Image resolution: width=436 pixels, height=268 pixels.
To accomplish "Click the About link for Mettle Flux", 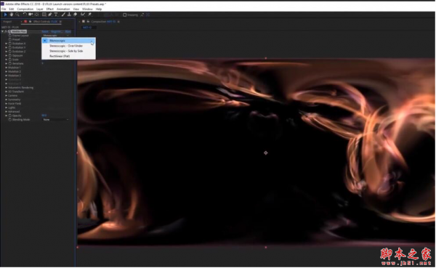I will pyautogui.click(x=68, y=32).
